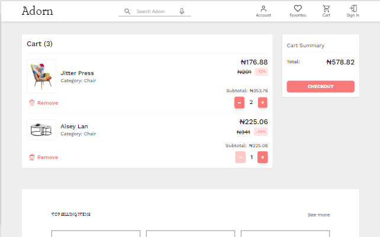The height and width of the screenshot is (237, 380).
Task: Increase Aisey Lan quantity with plus
Action: click(263, 157)
